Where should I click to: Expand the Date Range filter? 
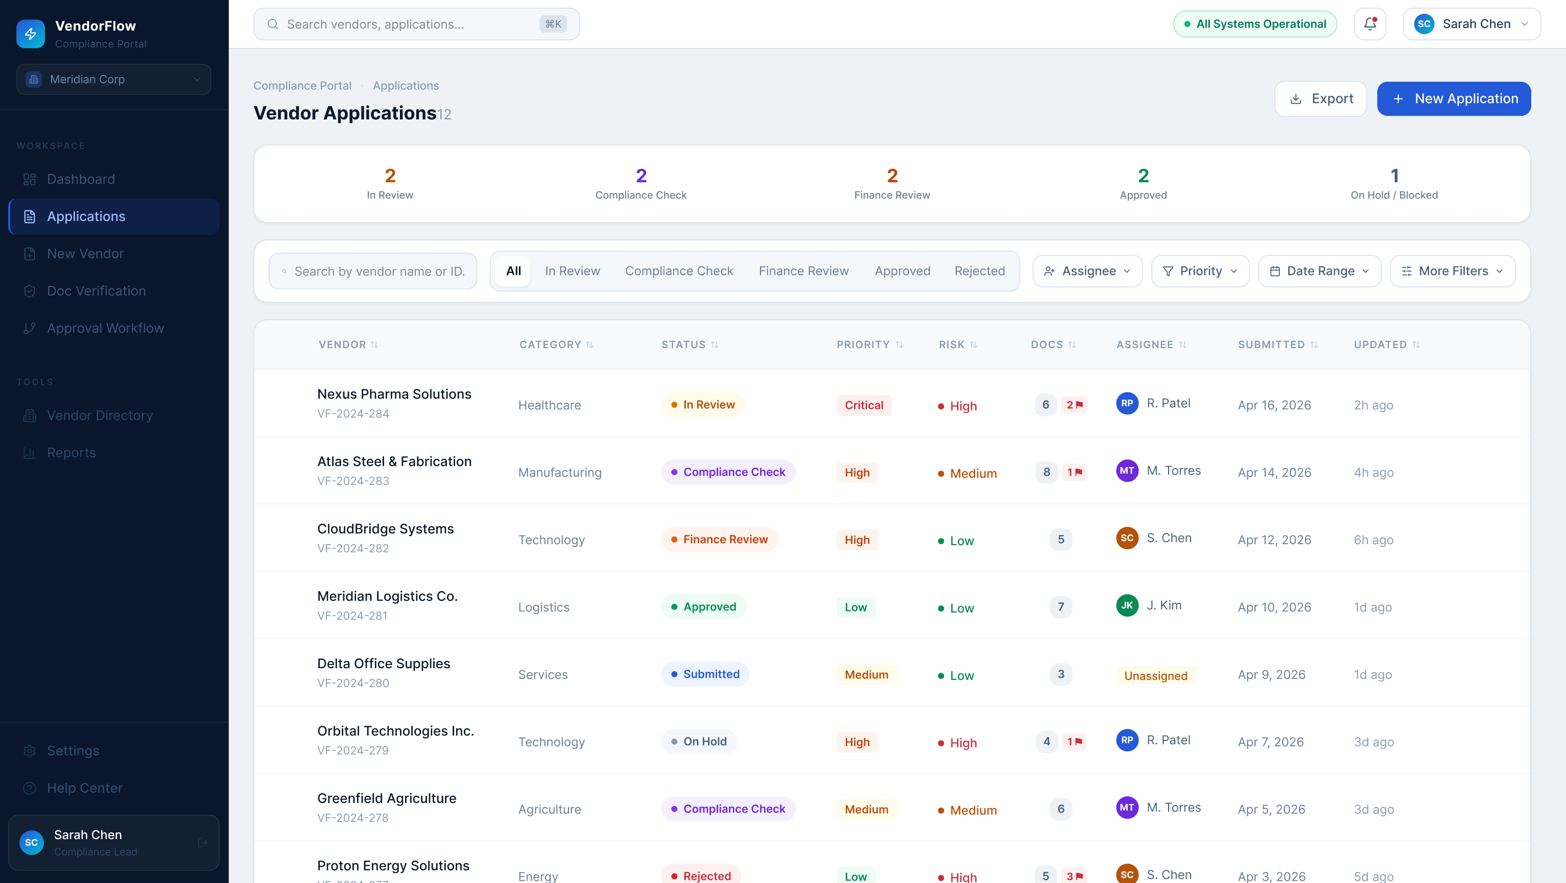pyautogui.click(x=1319, y=271)
